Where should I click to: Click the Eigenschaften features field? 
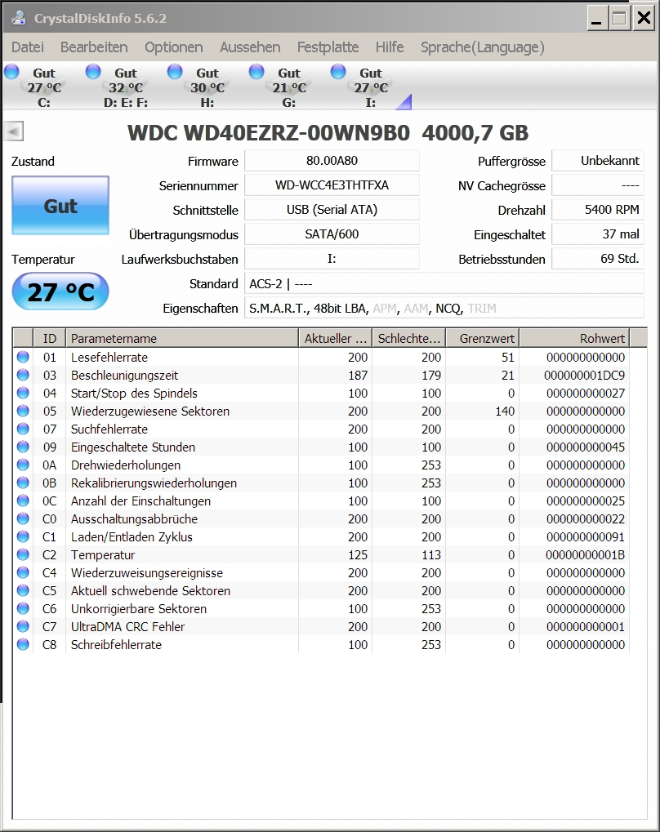click(x=444, y=309)
